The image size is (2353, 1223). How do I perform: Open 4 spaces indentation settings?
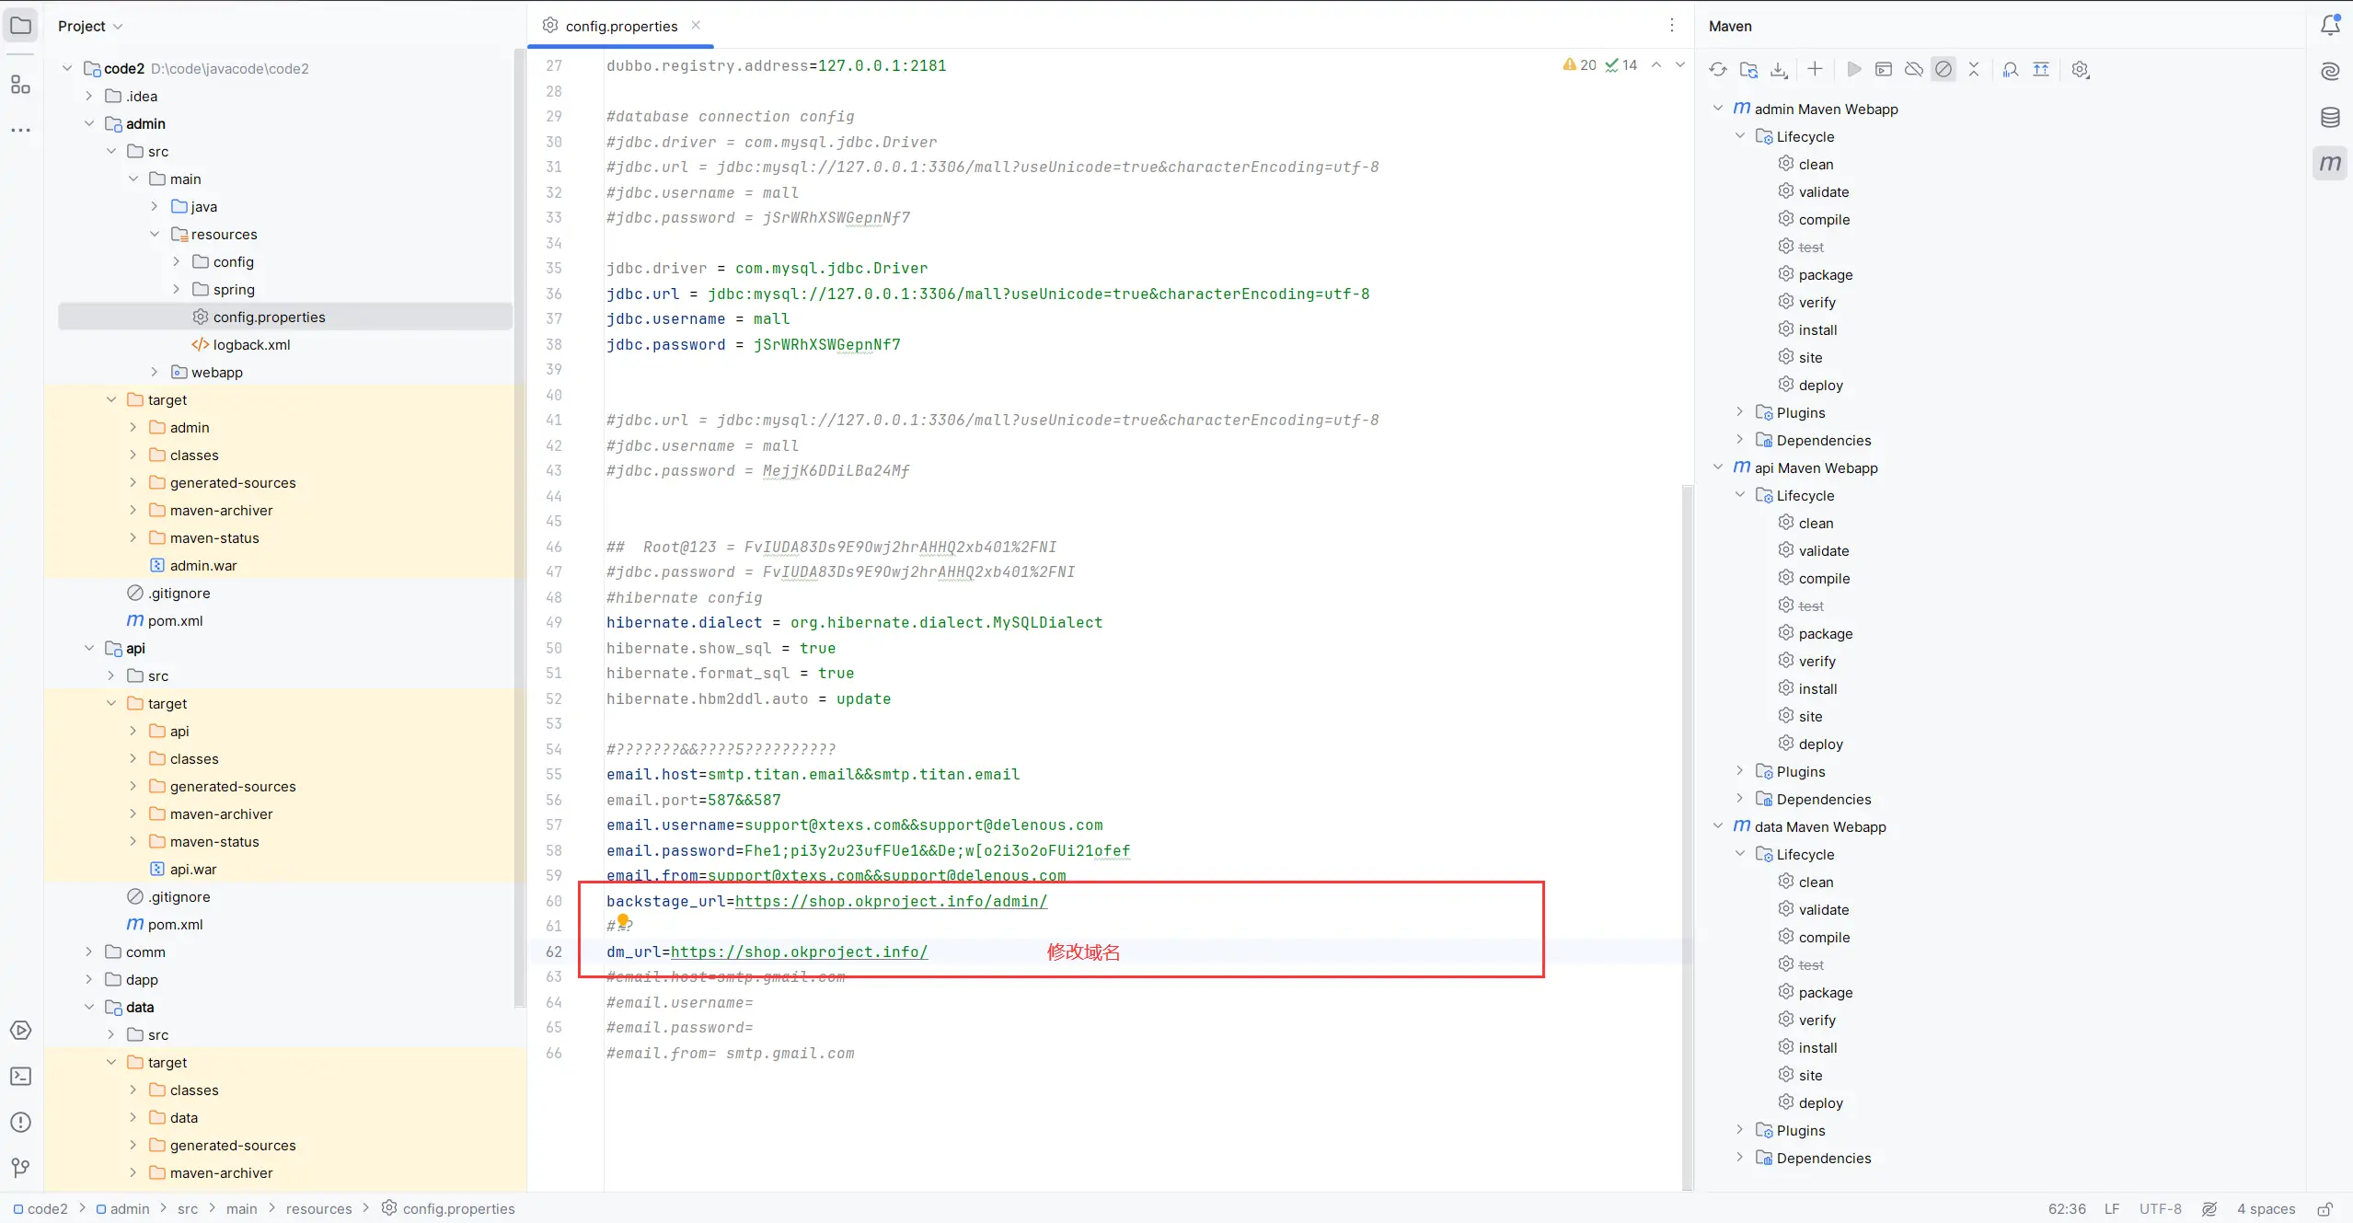point(2266,1208)
